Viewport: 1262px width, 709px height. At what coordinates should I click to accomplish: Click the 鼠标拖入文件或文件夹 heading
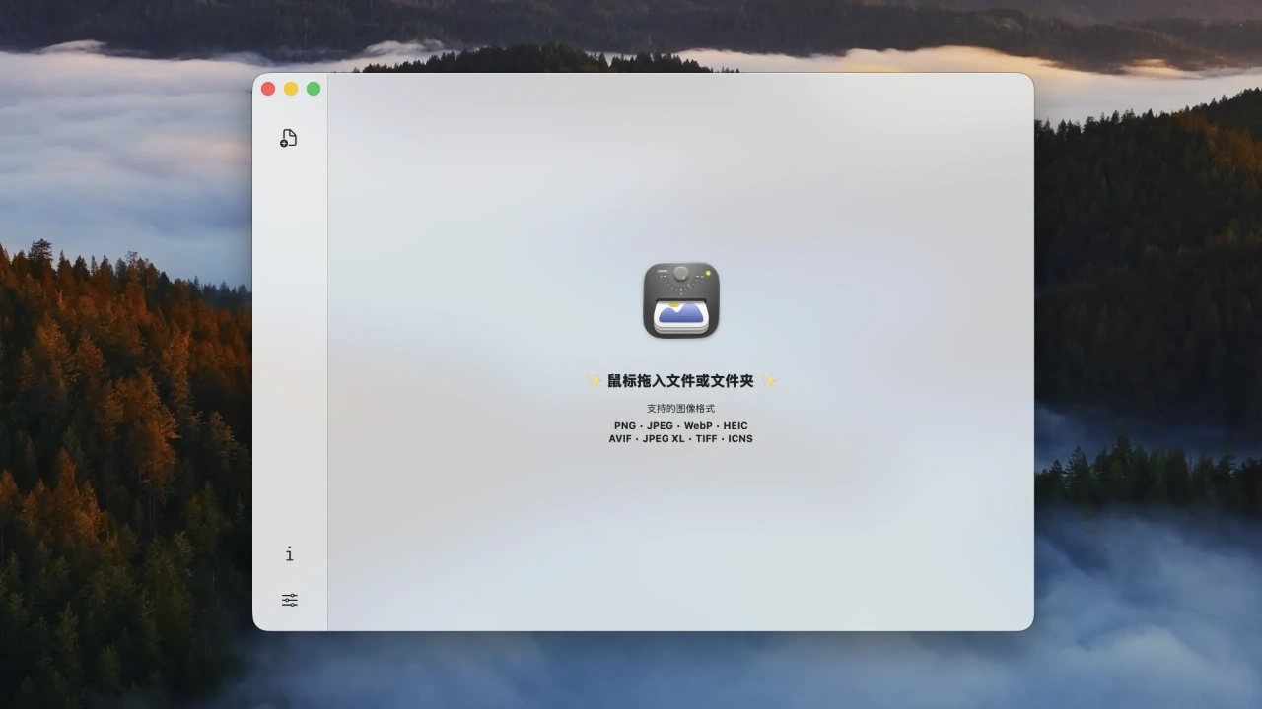click(x=680, y=381)
